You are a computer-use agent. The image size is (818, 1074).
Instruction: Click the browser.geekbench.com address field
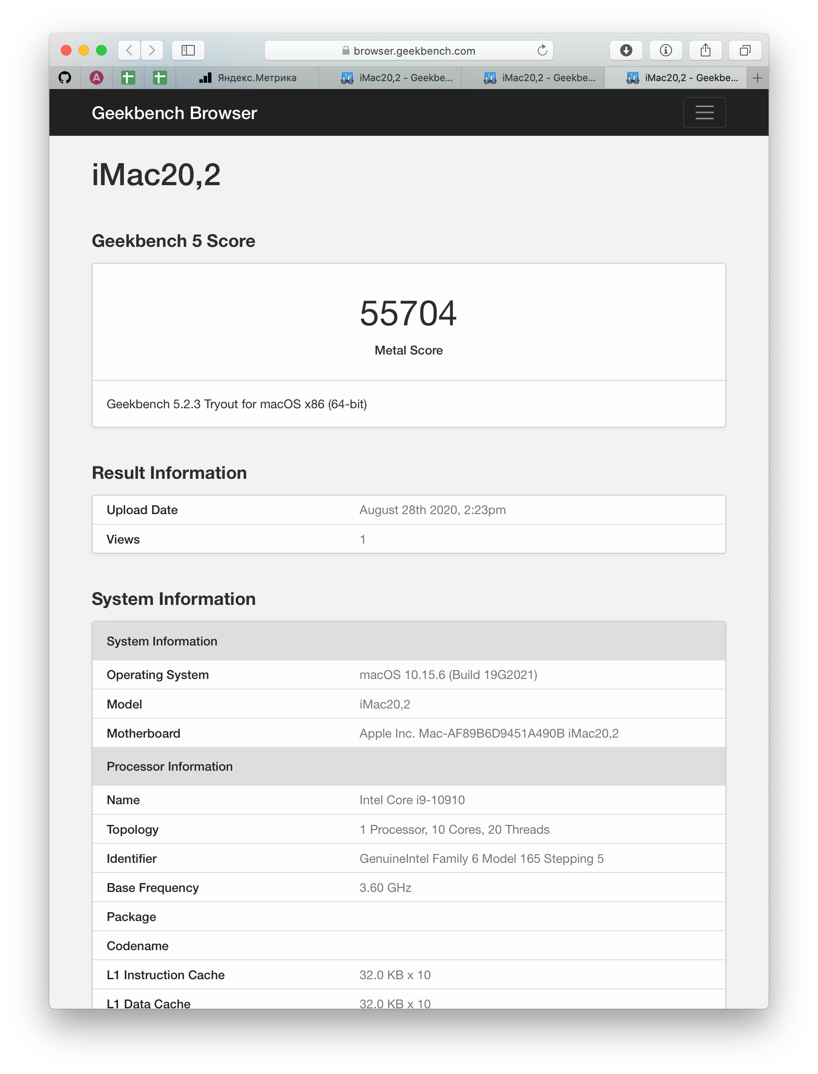pyautogui.click(x=409, y=50)
